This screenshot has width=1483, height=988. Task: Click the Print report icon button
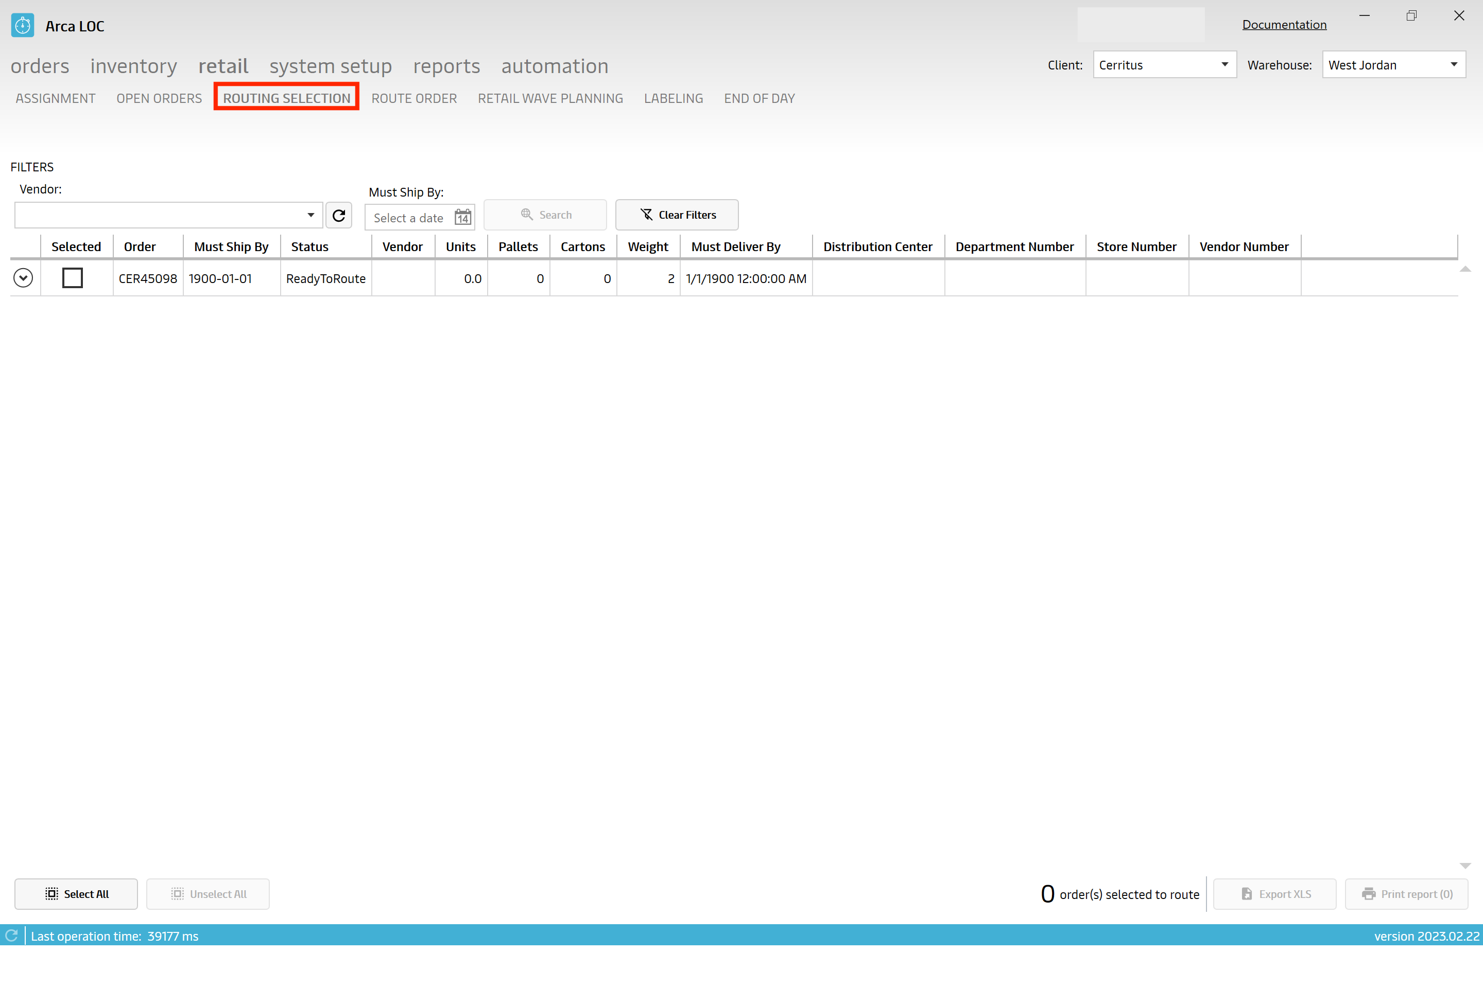pos(1368,894)
